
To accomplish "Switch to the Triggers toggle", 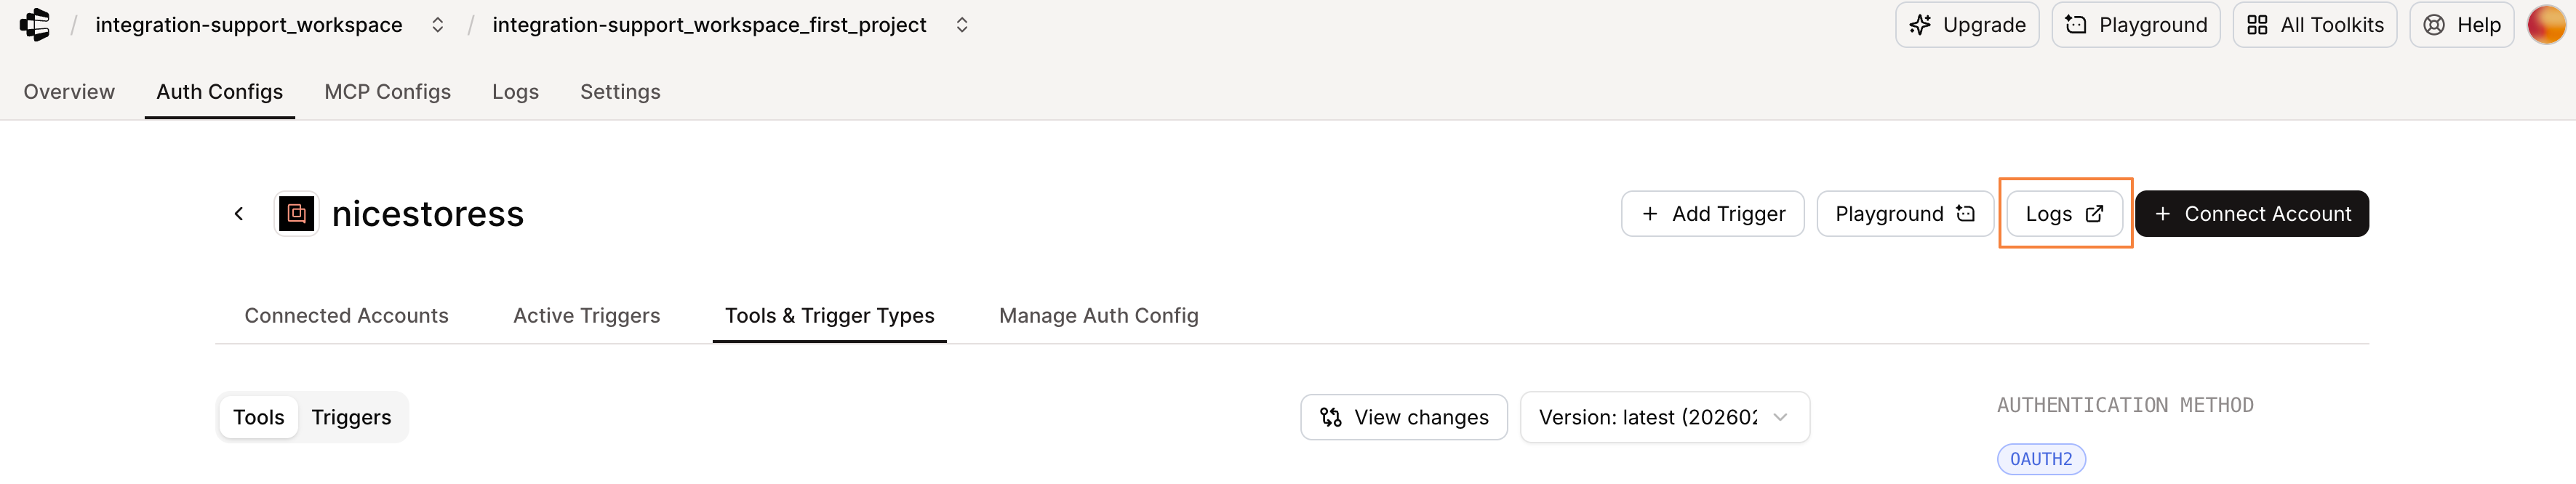I will (351, 417).
